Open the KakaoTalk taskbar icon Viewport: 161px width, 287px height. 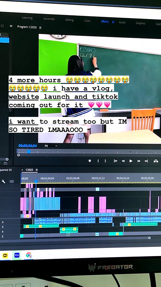click(5, 255)
